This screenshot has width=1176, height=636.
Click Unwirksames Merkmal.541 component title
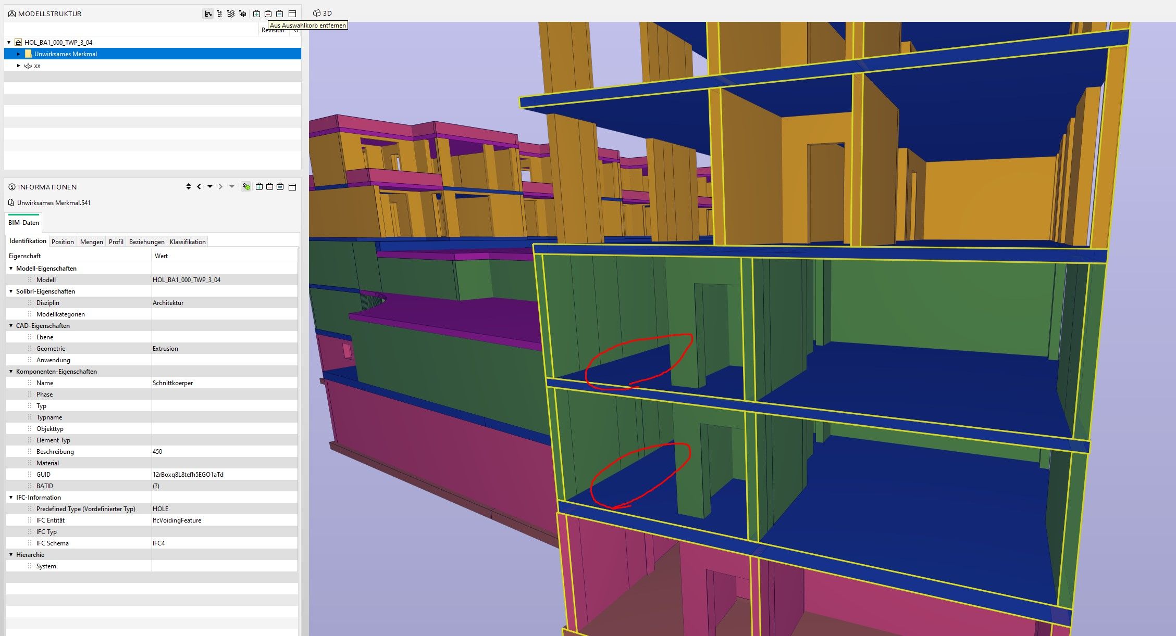tap(54, 202)
